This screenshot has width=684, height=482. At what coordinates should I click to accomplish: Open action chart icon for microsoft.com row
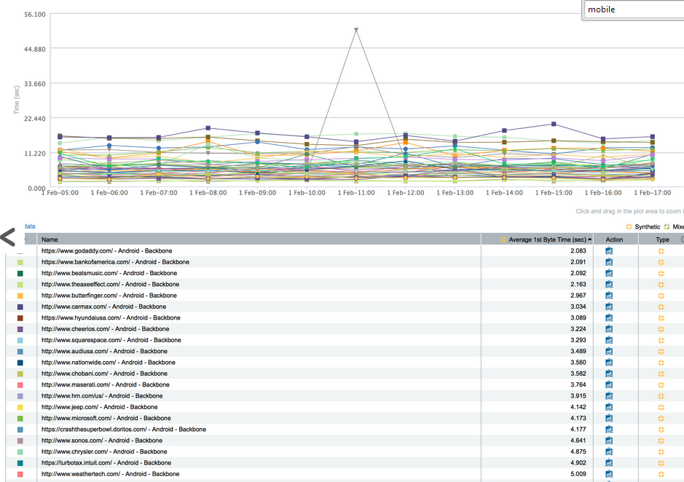(609, 418)
